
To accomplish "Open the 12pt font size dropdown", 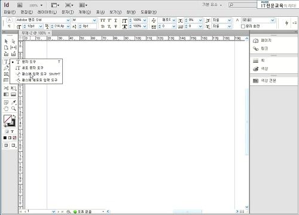I will 41,26.
